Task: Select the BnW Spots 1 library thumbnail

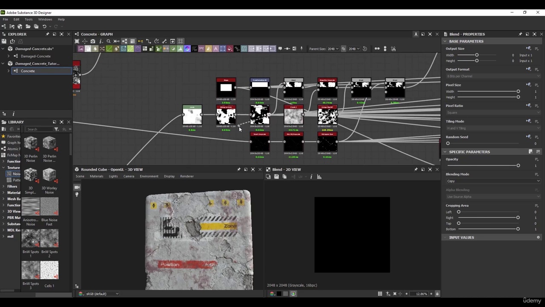Action: point(31,239)
